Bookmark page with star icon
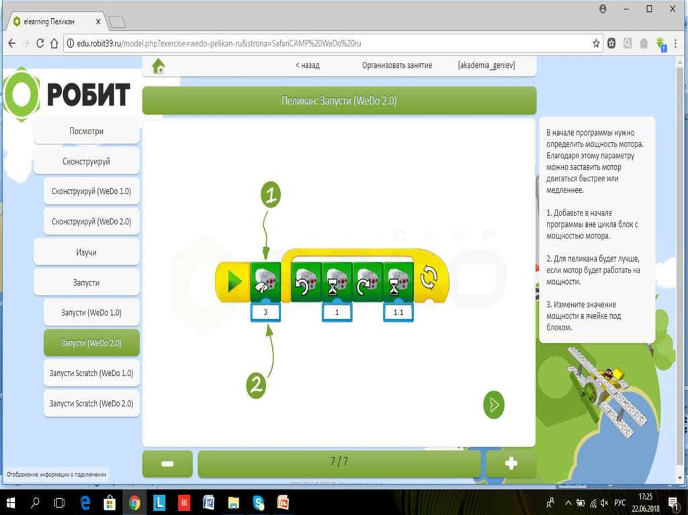688x515 pixels. point(596,43)
